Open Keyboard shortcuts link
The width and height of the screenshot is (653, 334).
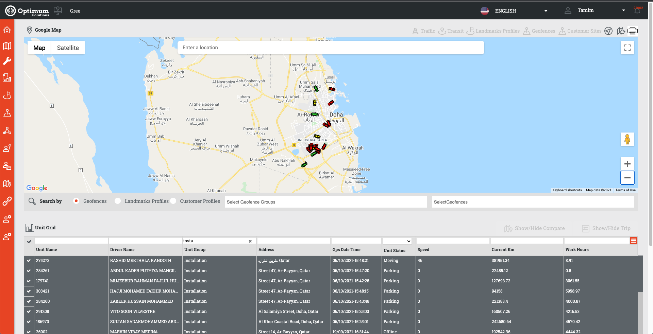click(x=567, y=190)
